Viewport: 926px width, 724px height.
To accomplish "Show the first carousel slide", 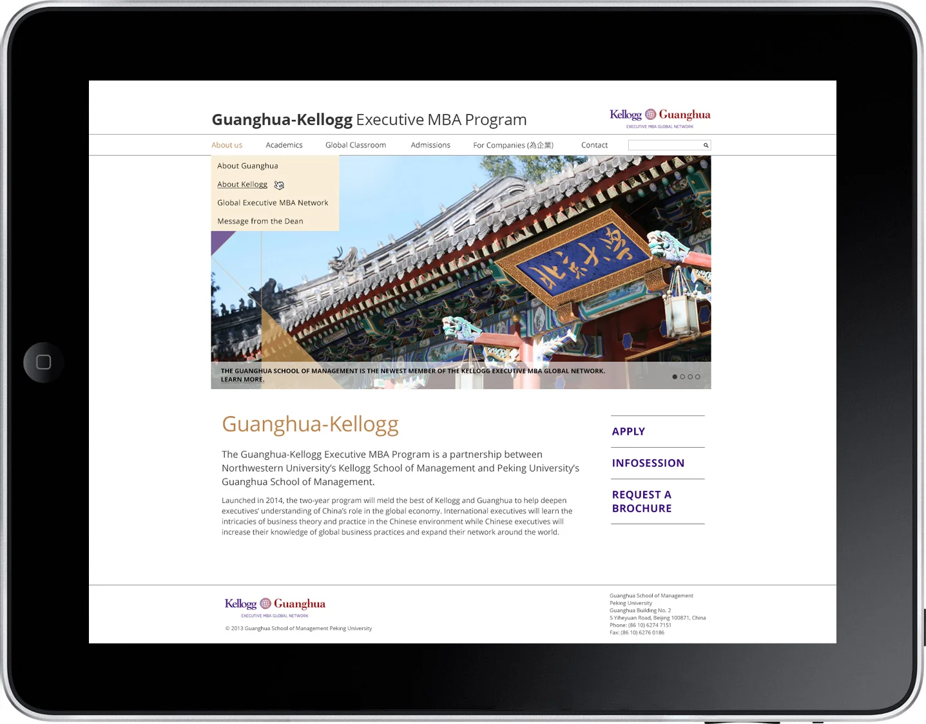I will (675, 377).
